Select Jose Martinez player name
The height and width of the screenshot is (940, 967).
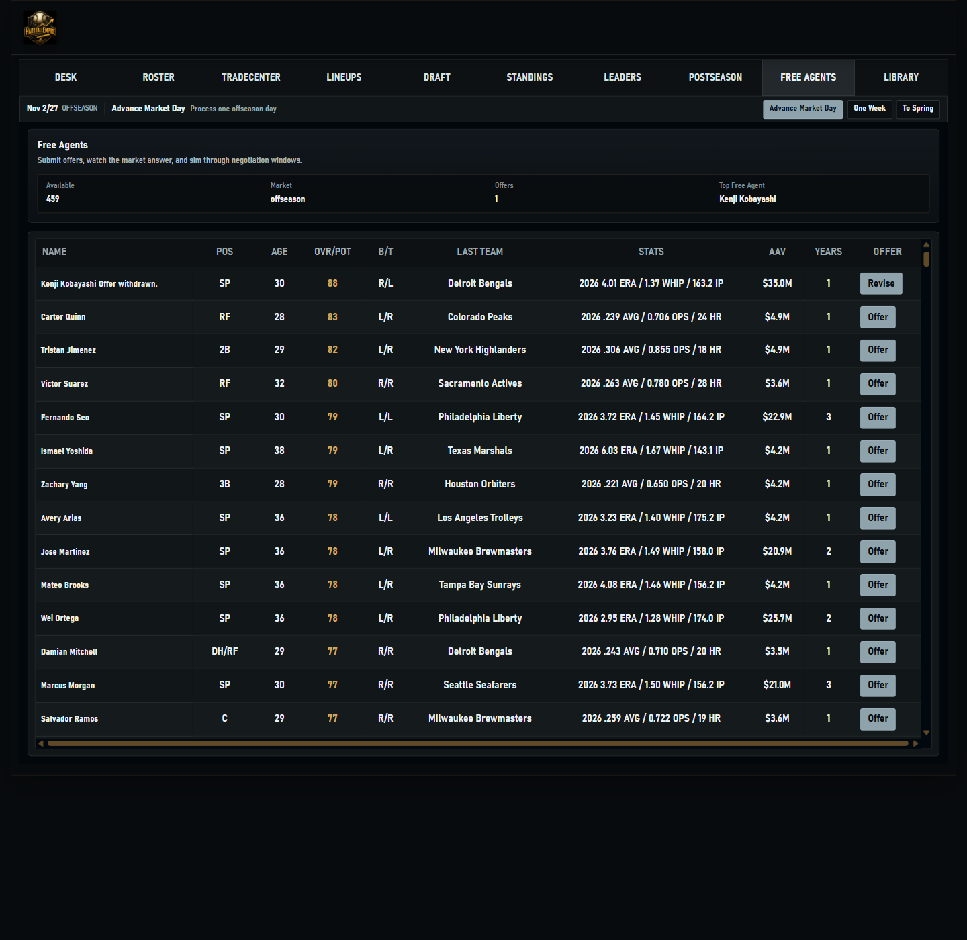pos(65,552)
